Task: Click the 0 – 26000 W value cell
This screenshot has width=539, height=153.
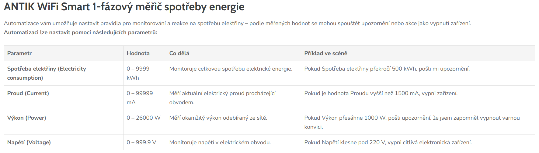Action: pos(144,118)
